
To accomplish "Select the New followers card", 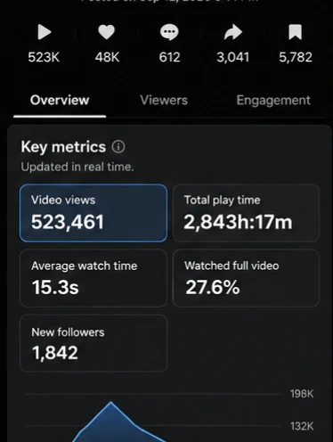I will pos(93,343).
